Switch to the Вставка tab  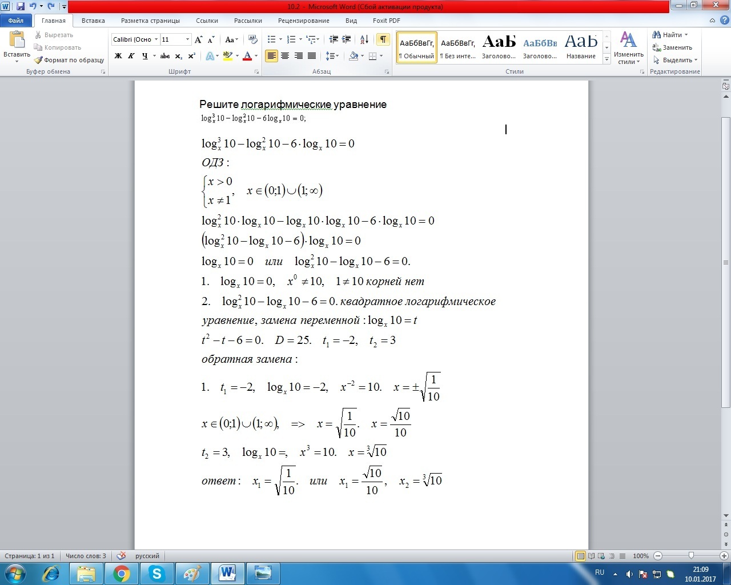[x=93, y=21]
